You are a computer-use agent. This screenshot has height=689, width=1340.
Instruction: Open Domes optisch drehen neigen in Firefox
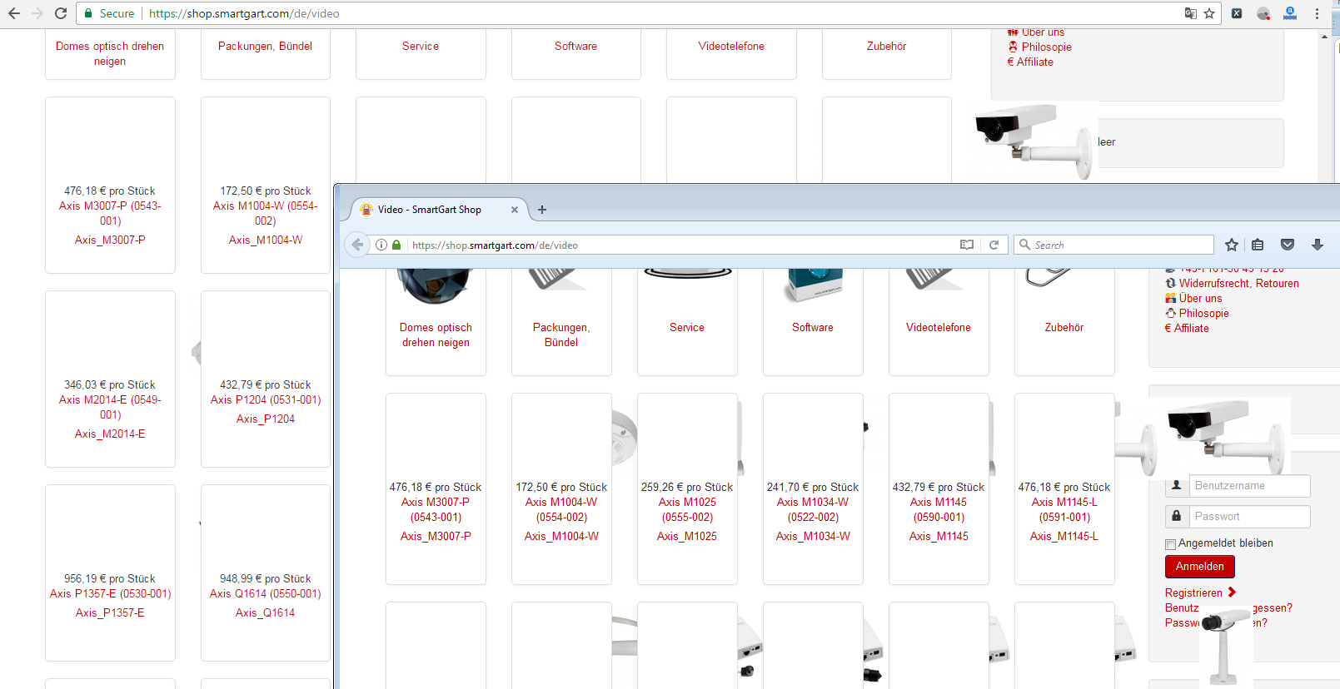436,335
